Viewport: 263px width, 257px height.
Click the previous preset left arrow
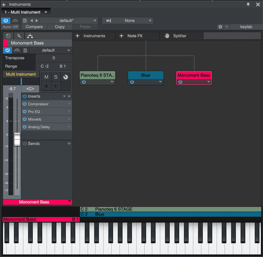coord(32,21)
